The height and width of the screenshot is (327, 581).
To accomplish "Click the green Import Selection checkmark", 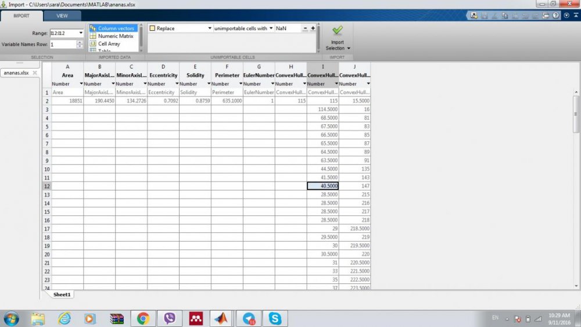I will [x=337, y=30].
